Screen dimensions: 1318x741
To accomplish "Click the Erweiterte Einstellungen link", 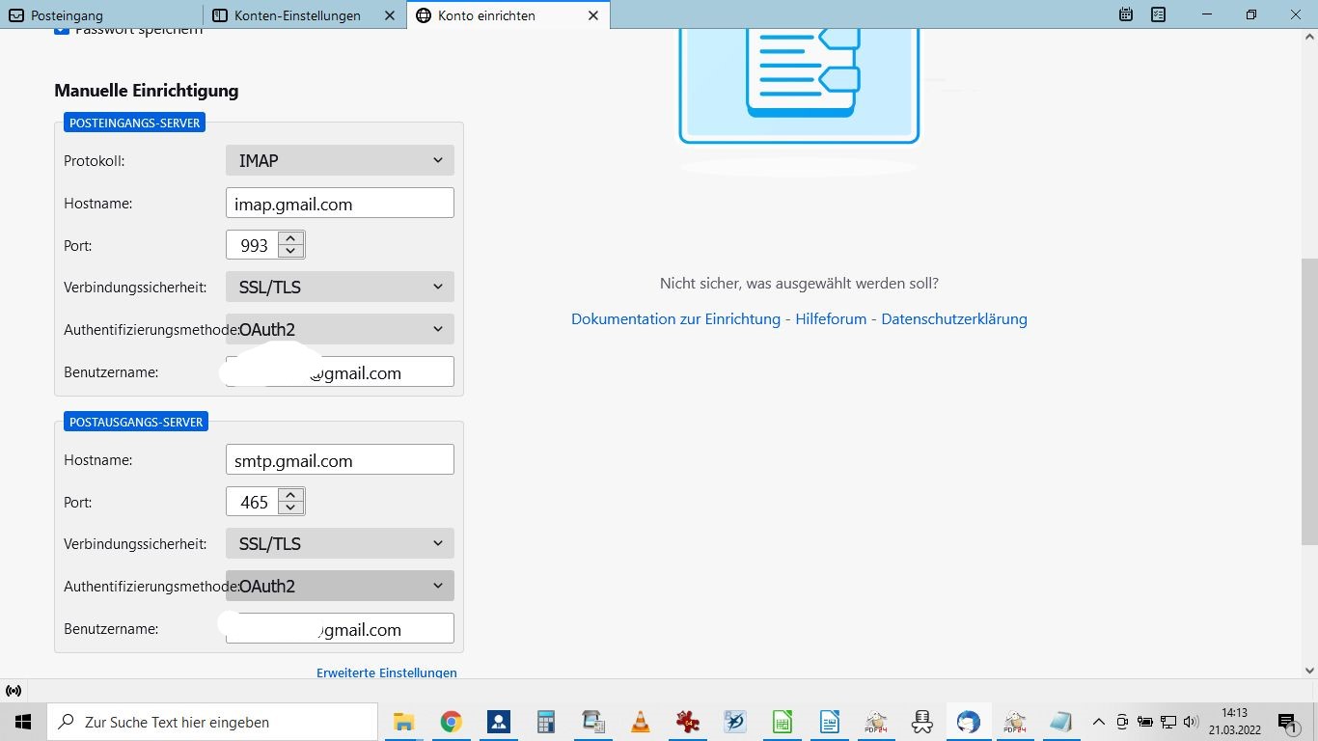I will tap(387, 672).
